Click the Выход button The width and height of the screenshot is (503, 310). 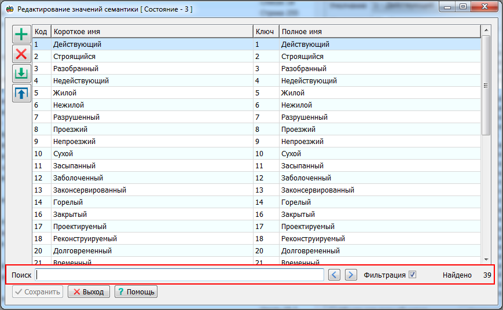tap(88, 292)
